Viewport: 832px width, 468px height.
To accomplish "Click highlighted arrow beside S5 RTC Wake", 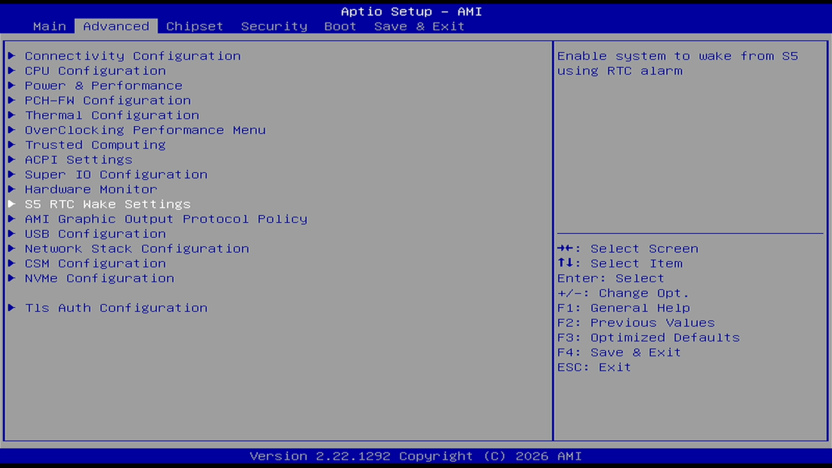I will 12,204.
